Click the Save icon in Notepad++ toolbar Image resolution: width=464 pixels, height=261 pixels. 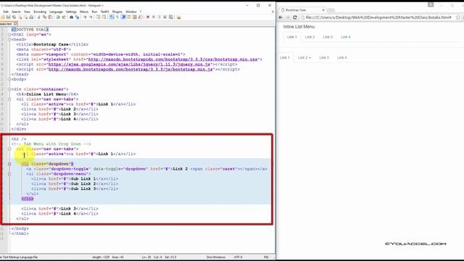click(8, 17)
